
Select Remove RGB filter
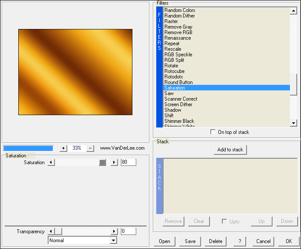click(x=227, y=32)
